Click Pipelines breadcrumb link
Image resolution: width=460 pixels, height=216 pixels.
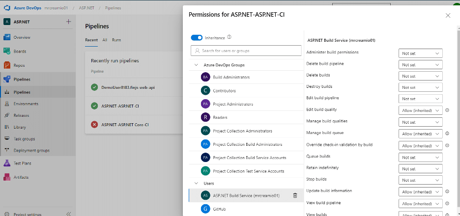113,8
